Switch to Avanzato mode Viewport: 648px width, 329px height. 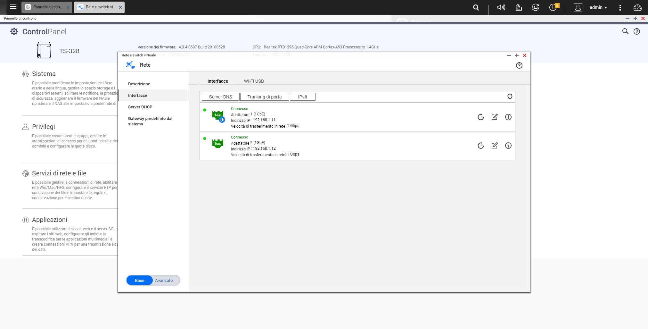(x=164, y=280)
